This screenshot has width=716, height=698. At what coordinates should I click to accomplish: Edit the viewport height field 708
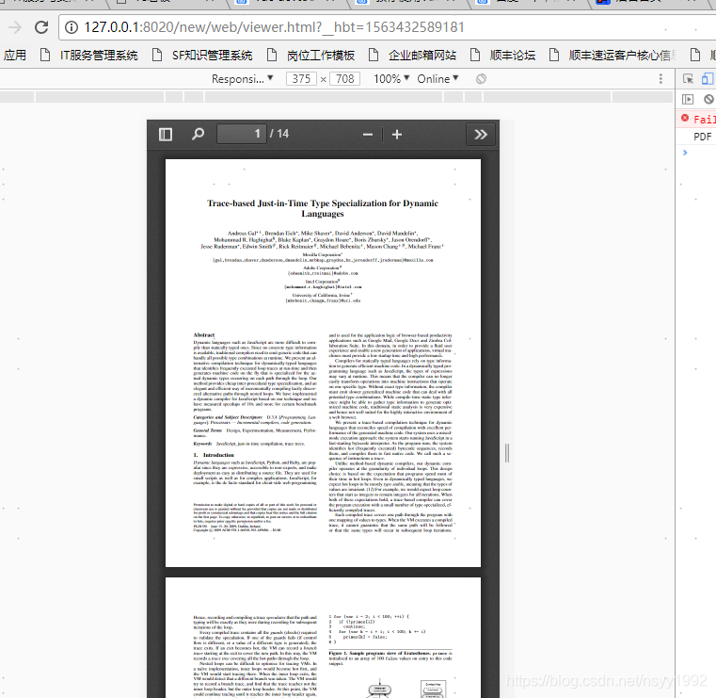click(x=344, y=79)
